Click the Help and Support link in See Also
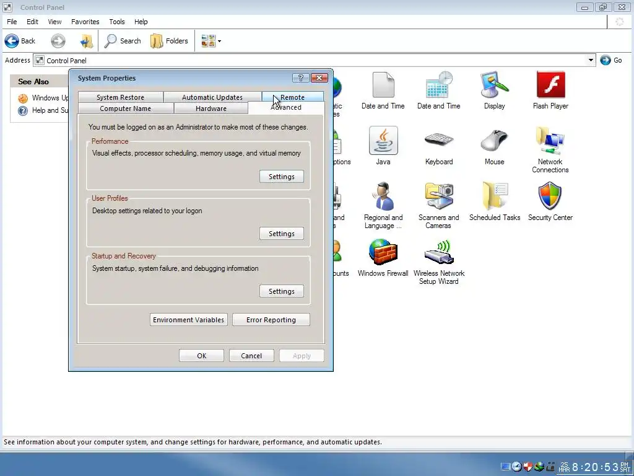634x476 pixels. pos(43,110)
